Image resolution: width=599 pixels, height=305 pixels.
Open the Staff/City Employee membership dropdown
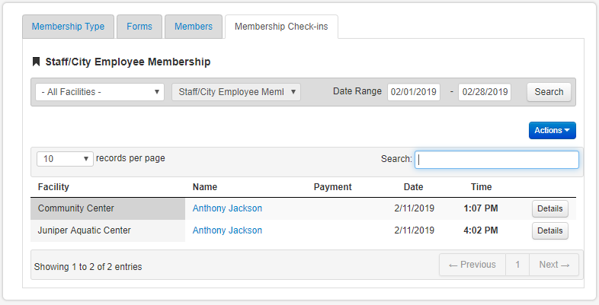pos(236,92)
